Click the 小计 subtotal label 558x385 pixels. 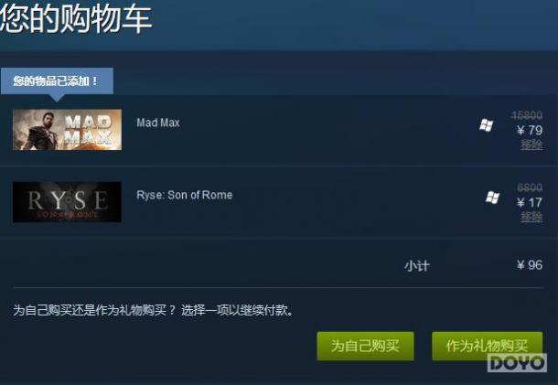pos(417,266)
